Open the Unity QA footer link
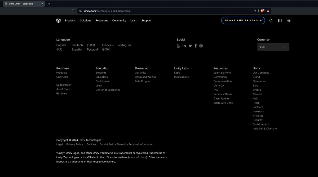Screen dimensions: 318x177 click(219, 85)
